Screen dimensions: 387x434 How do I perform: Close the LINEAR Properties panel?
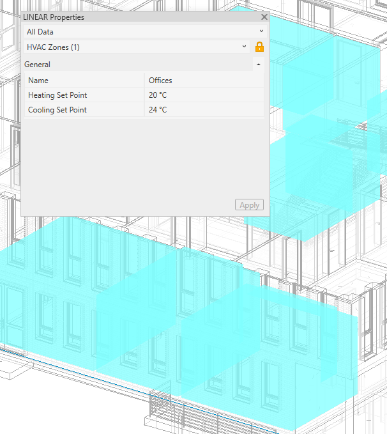pyautogui.click(x=264, y=17)
